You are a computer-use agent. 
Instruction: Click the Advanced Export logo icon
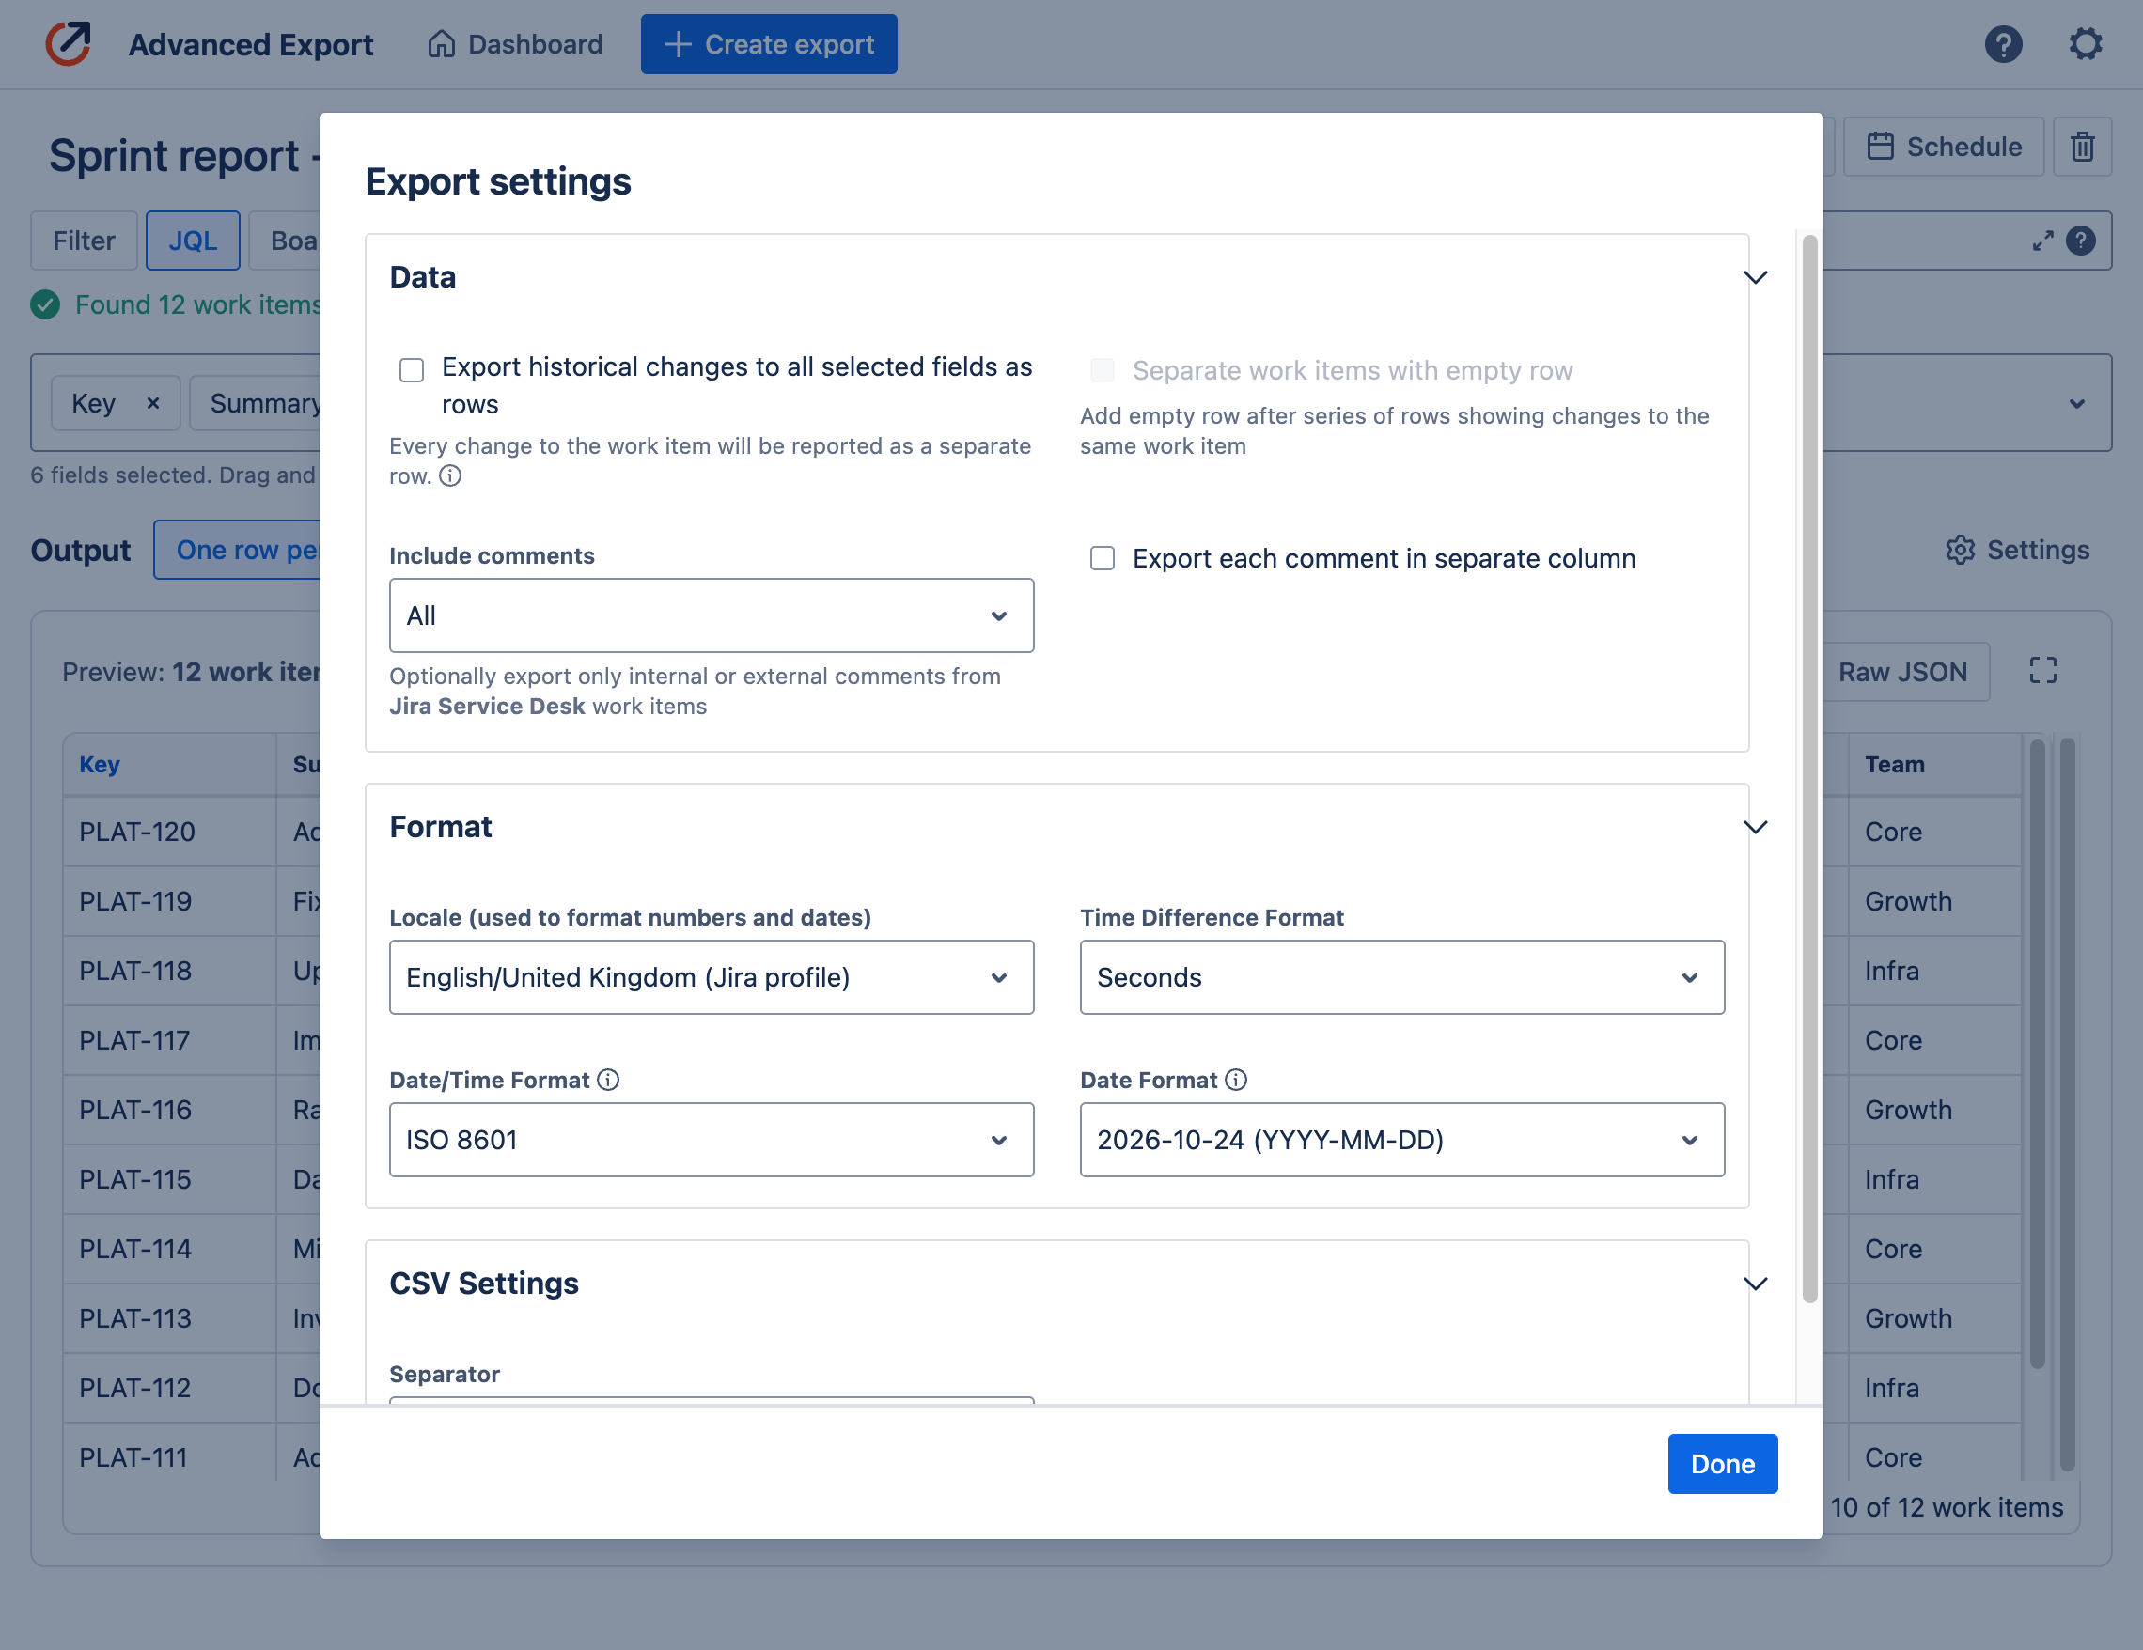68,44
